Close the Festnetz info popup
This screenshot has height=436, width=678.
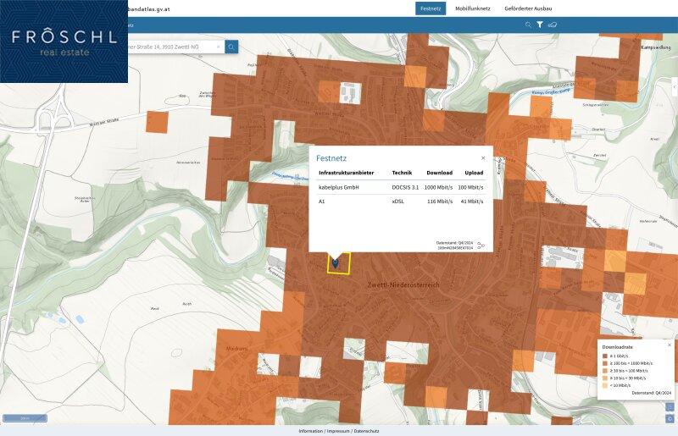coord(483,157)
